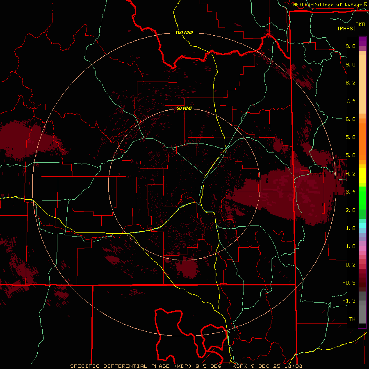Click the purple swatch atop the color bar
Screen dimensions: 369x369
(x=362, y=41)
